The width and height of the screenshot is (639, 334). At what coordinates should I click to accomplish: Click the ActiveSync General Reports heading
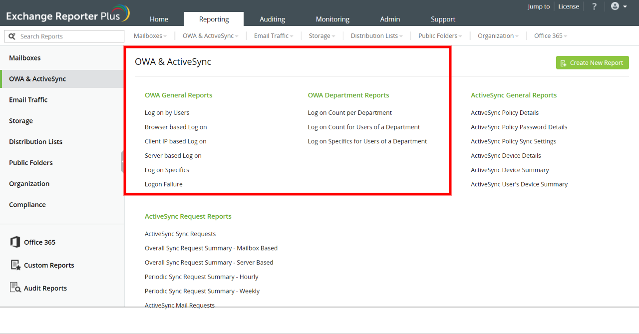(x=514, y=95)
